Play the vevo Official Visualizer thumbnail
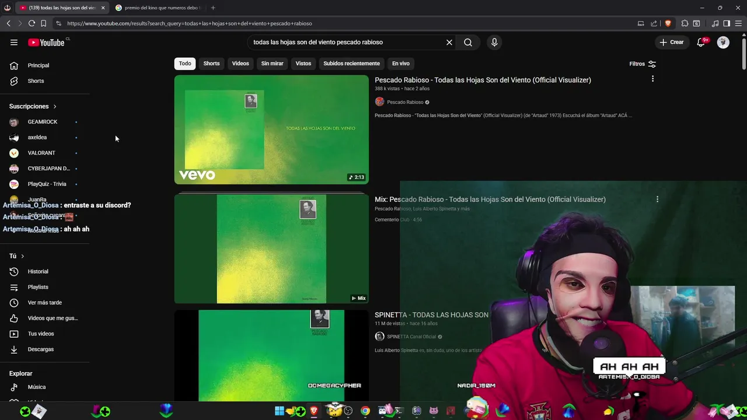The height and width of the screenshot is (420, 747). 271,129
